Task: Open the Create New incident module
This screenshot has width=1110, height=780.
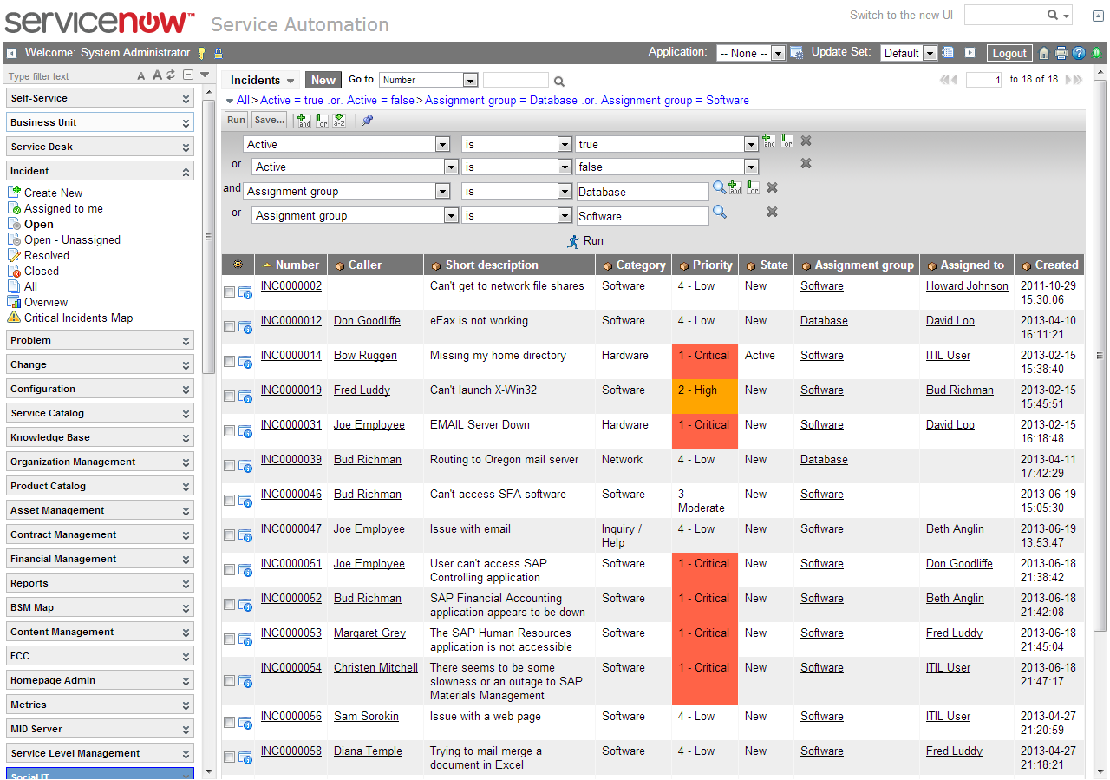Action: (54, 193)
